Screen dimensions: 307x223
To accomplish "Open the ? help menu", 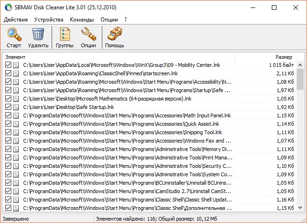I will click(125, 20).
